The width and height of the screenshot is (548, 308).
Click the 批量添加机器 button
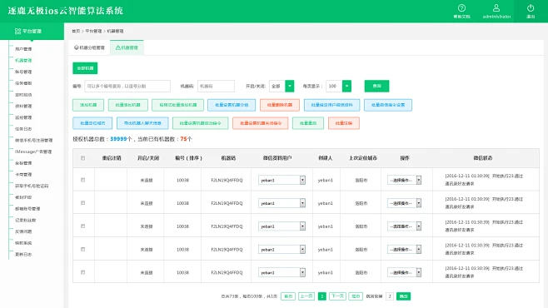(128, 105)
